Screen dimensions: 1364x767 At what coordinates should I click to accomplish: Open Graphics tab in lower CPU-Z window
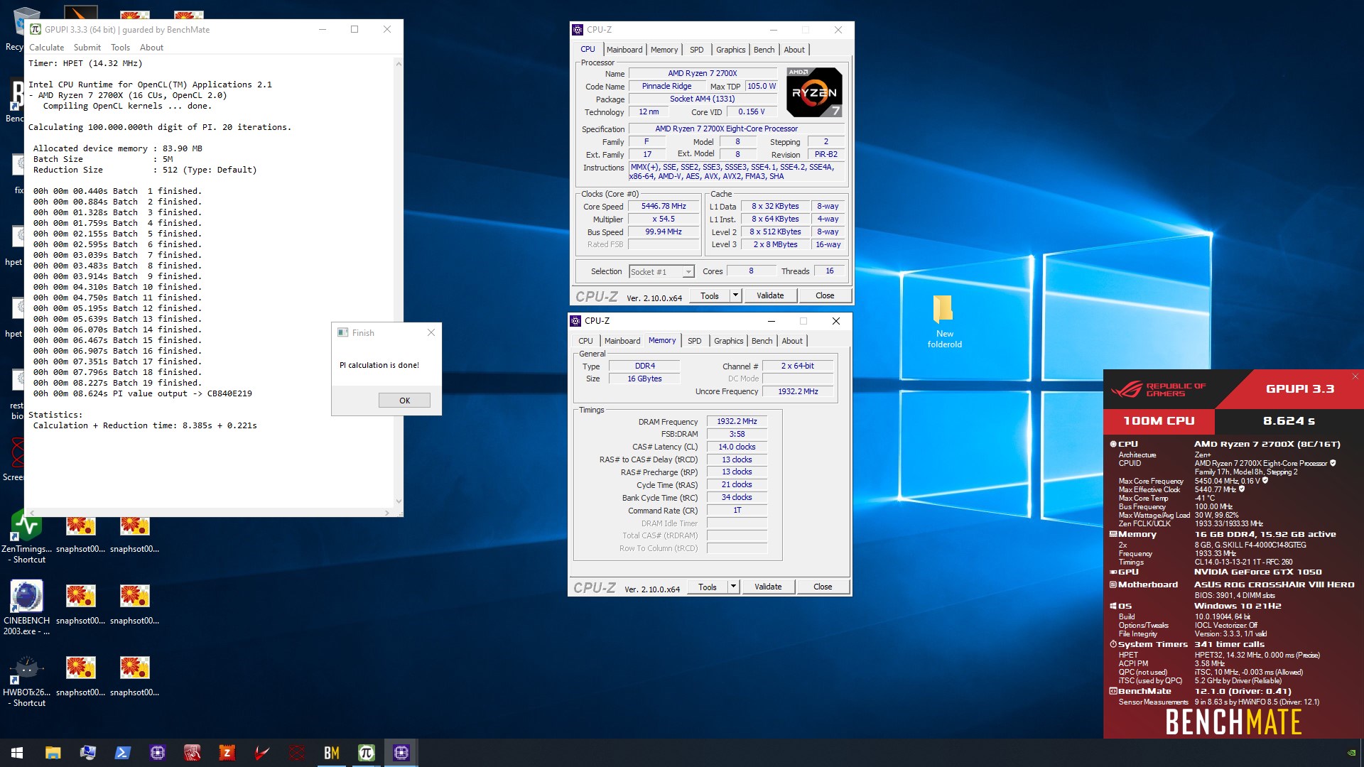(728, 341)
